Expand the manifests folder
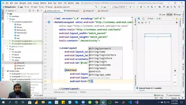 [x=8, y=16]
